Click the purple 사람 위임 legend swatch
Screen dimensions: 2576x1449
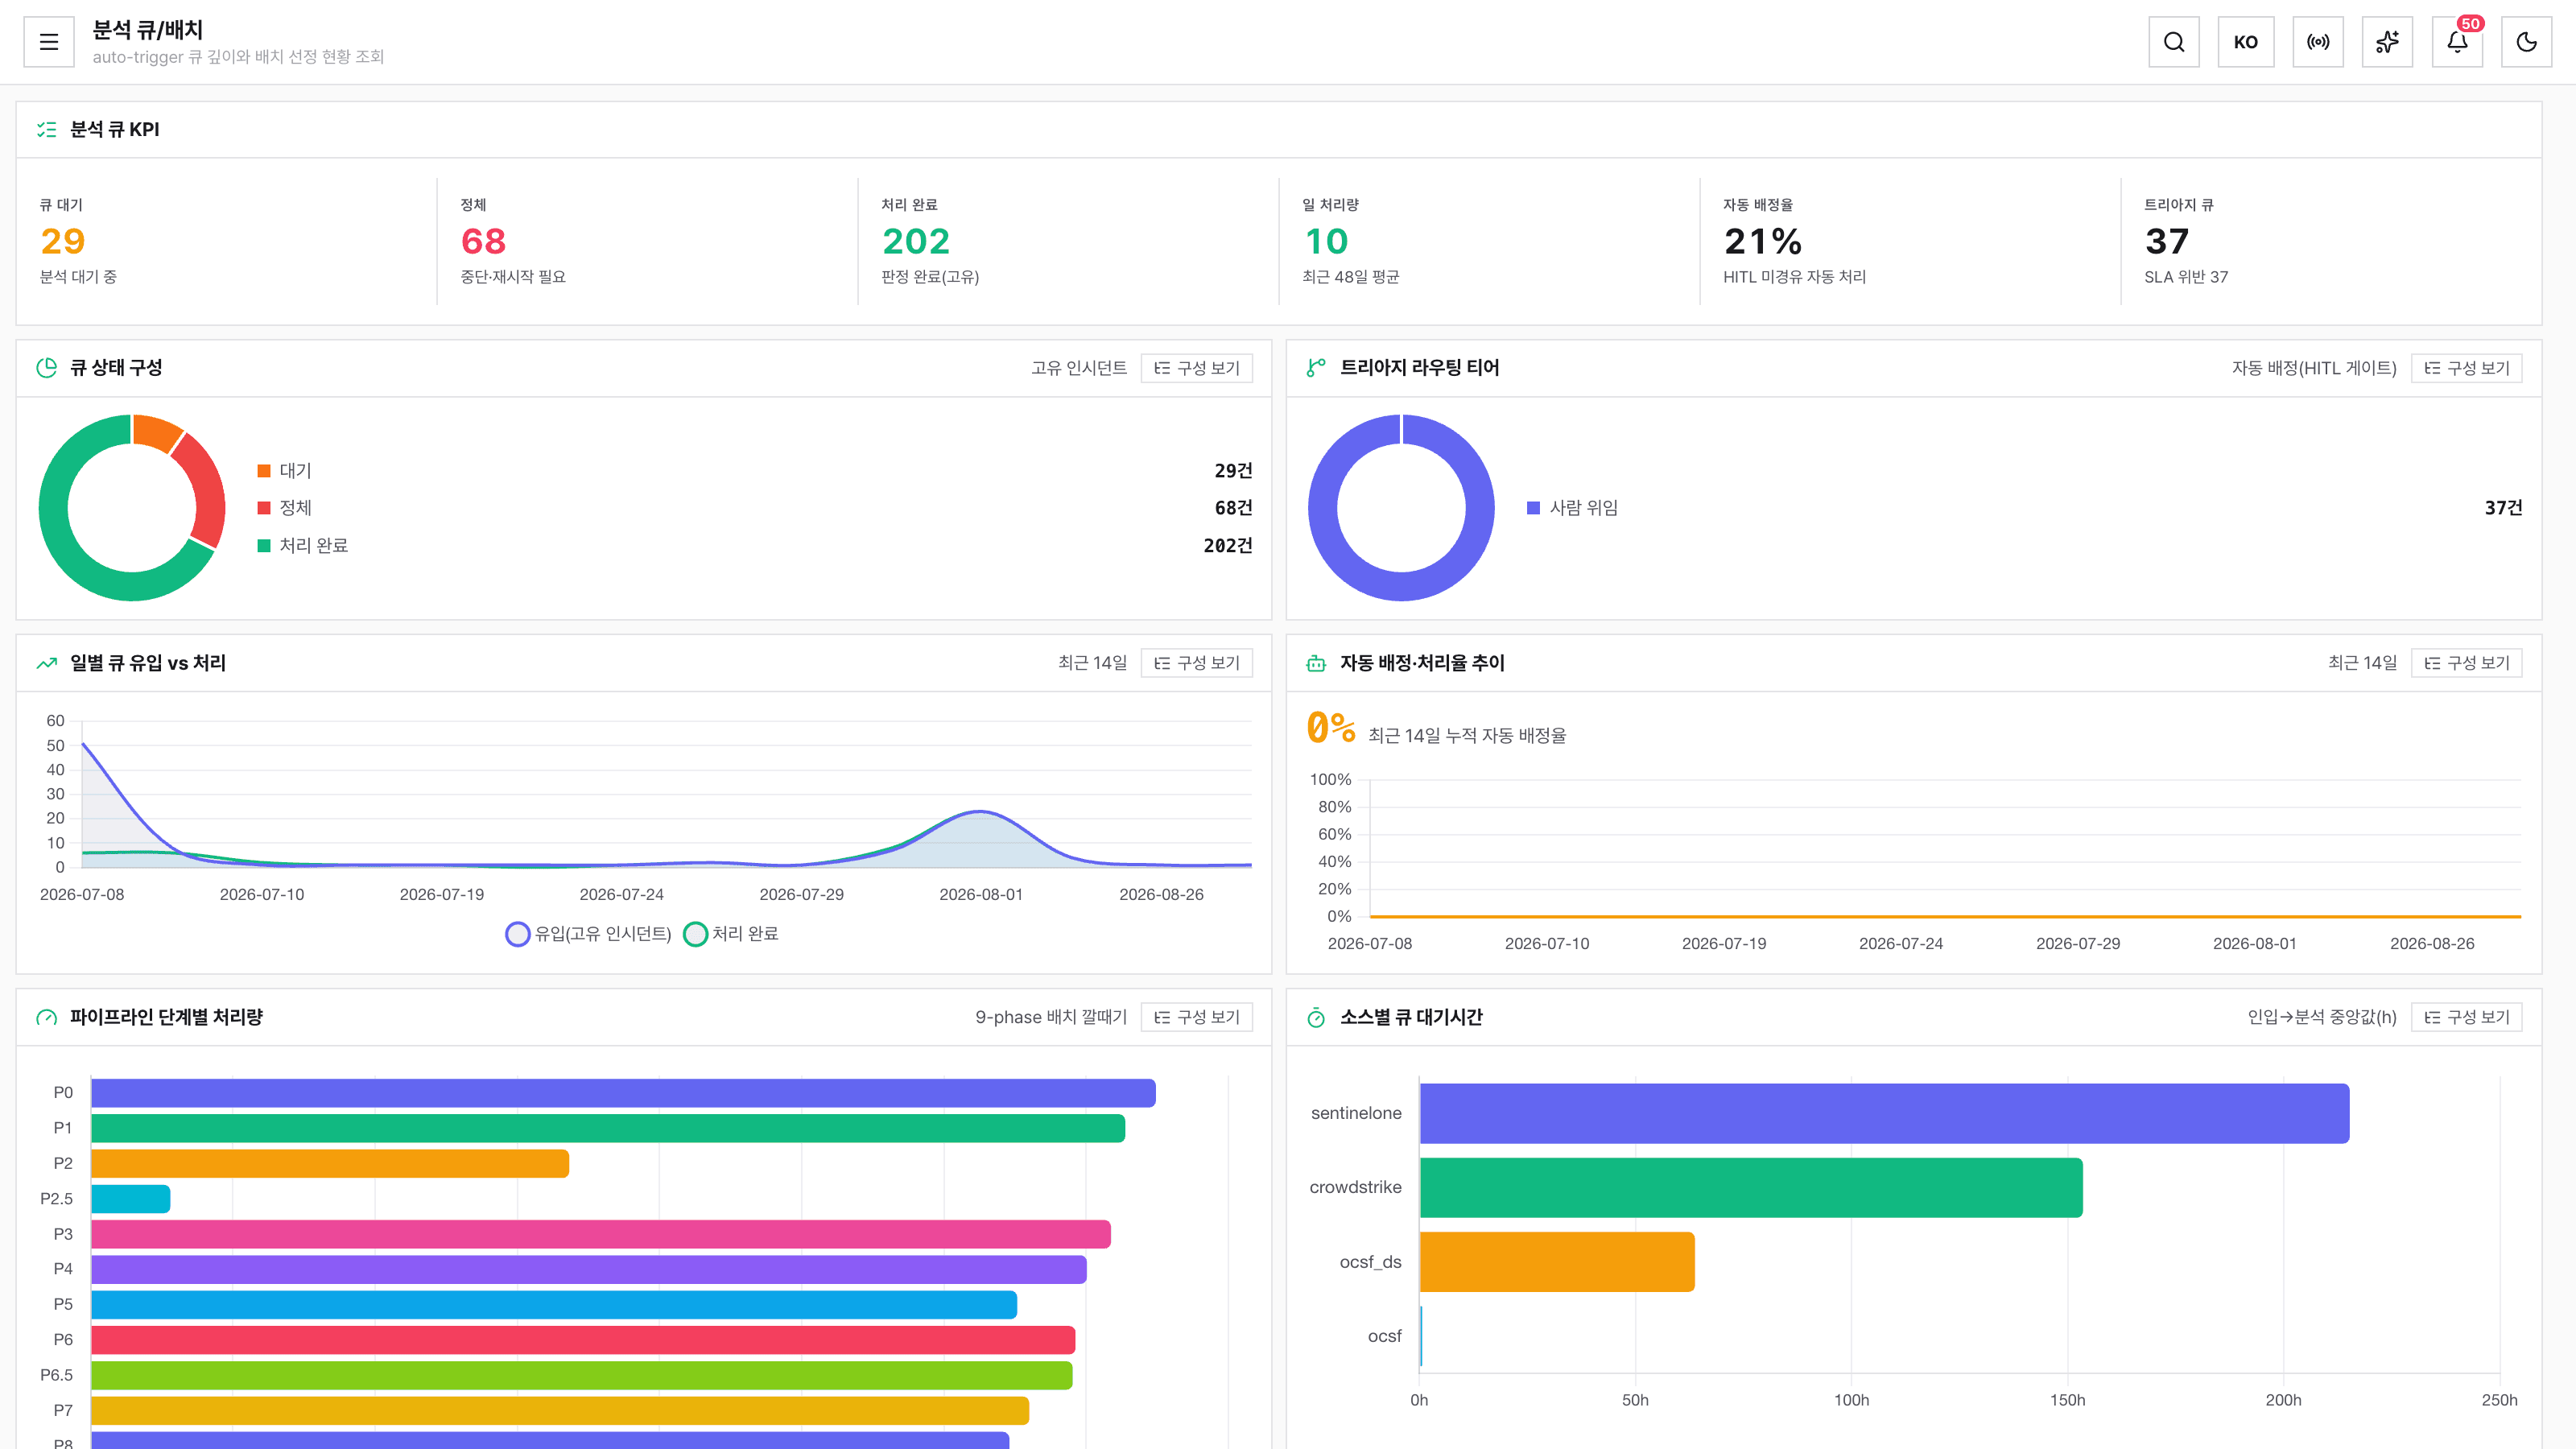click(1534, 508)
